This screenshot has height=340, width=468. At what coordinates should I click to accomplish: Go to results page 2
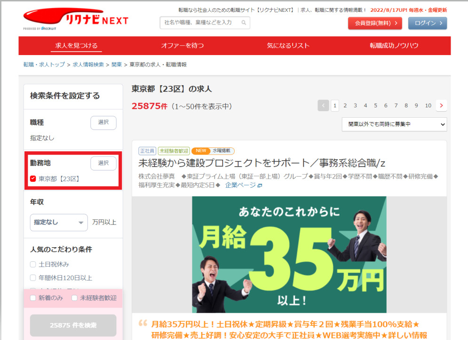coord(345,105)
